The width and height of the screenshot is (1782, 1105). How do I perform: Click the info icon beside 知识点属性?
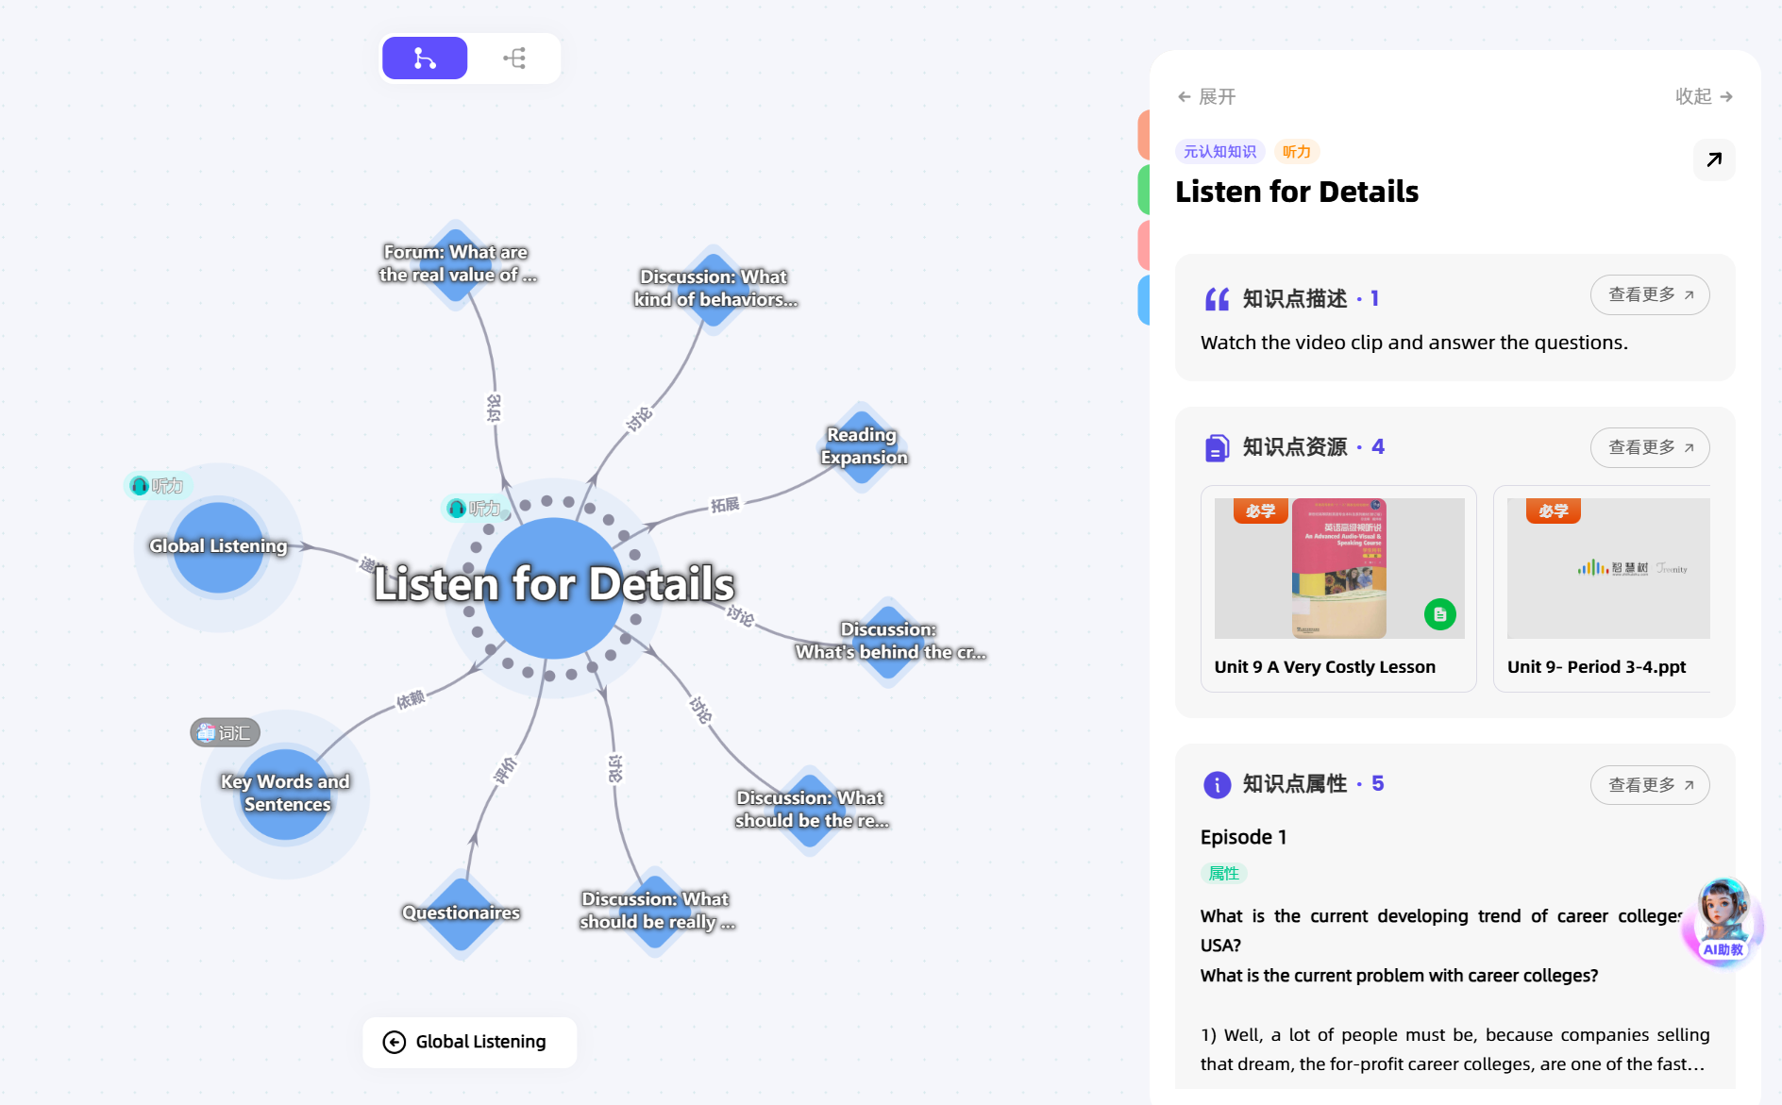(x=1217, y=784)
